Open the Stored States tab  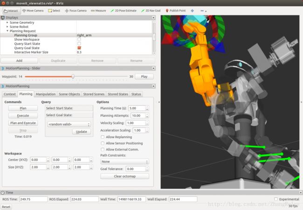point(117,94)
